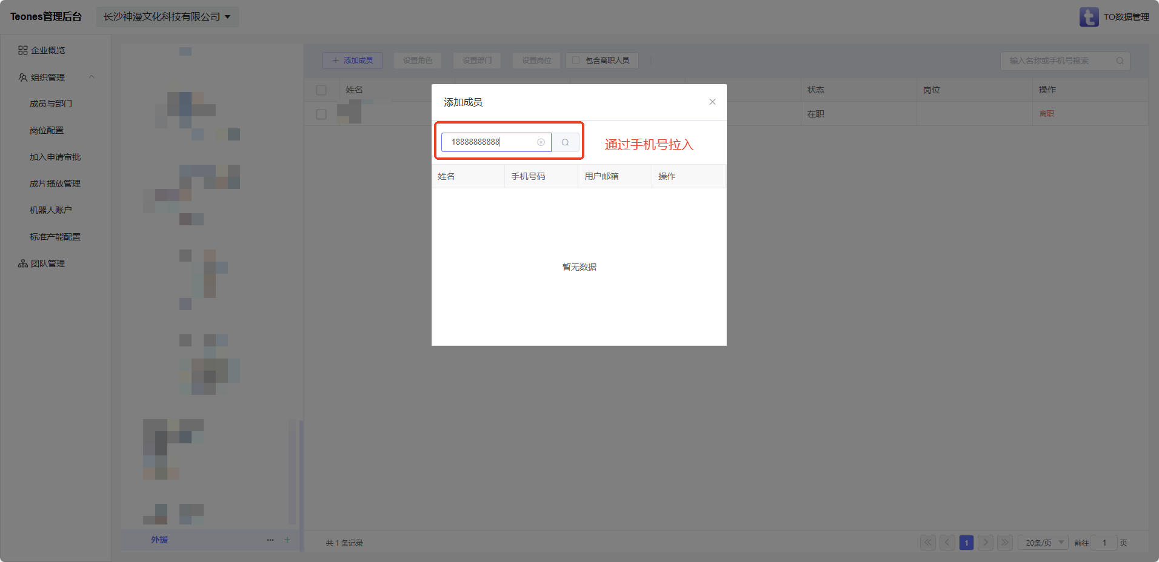Open the 20条/页 page size dropdown
Viewport: 1159px width, 562px height.
click(1043, 543)
